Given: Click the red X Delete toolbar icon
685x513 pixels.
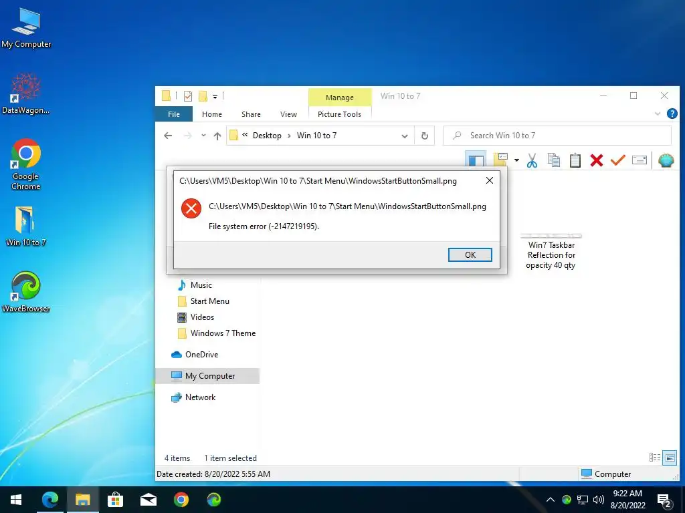Looking at the screenshot, I should click(597, 160).
